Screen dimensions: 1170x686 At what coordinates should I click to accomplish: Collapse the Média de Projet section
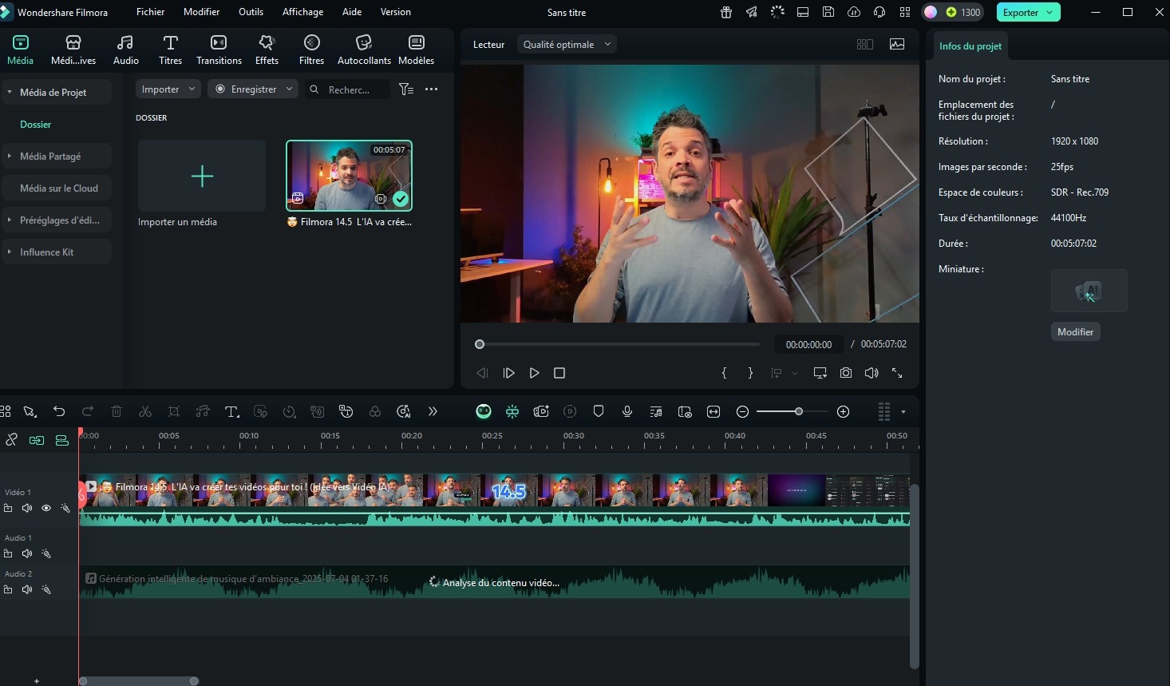coord(10,93)
